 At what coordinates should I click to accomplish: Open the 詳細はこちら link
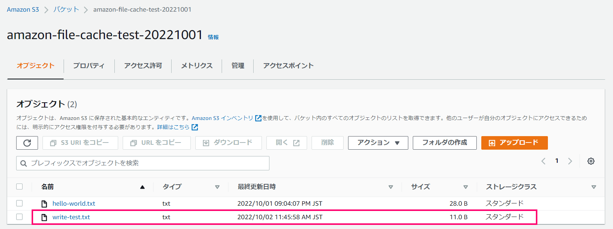pyautogui.click(x=173, y=127)
